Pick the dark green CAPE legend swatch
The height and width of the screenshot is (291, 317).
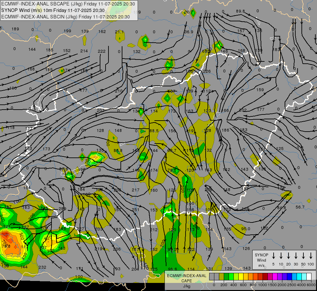[x=226, y=277]
